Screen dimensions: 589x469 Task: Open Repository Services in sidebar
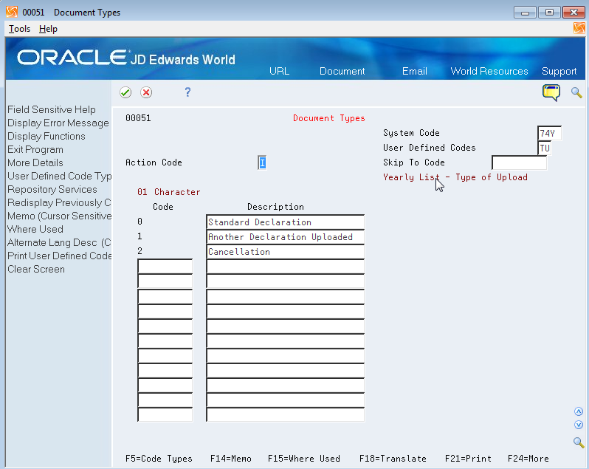(x=52, y=189)
